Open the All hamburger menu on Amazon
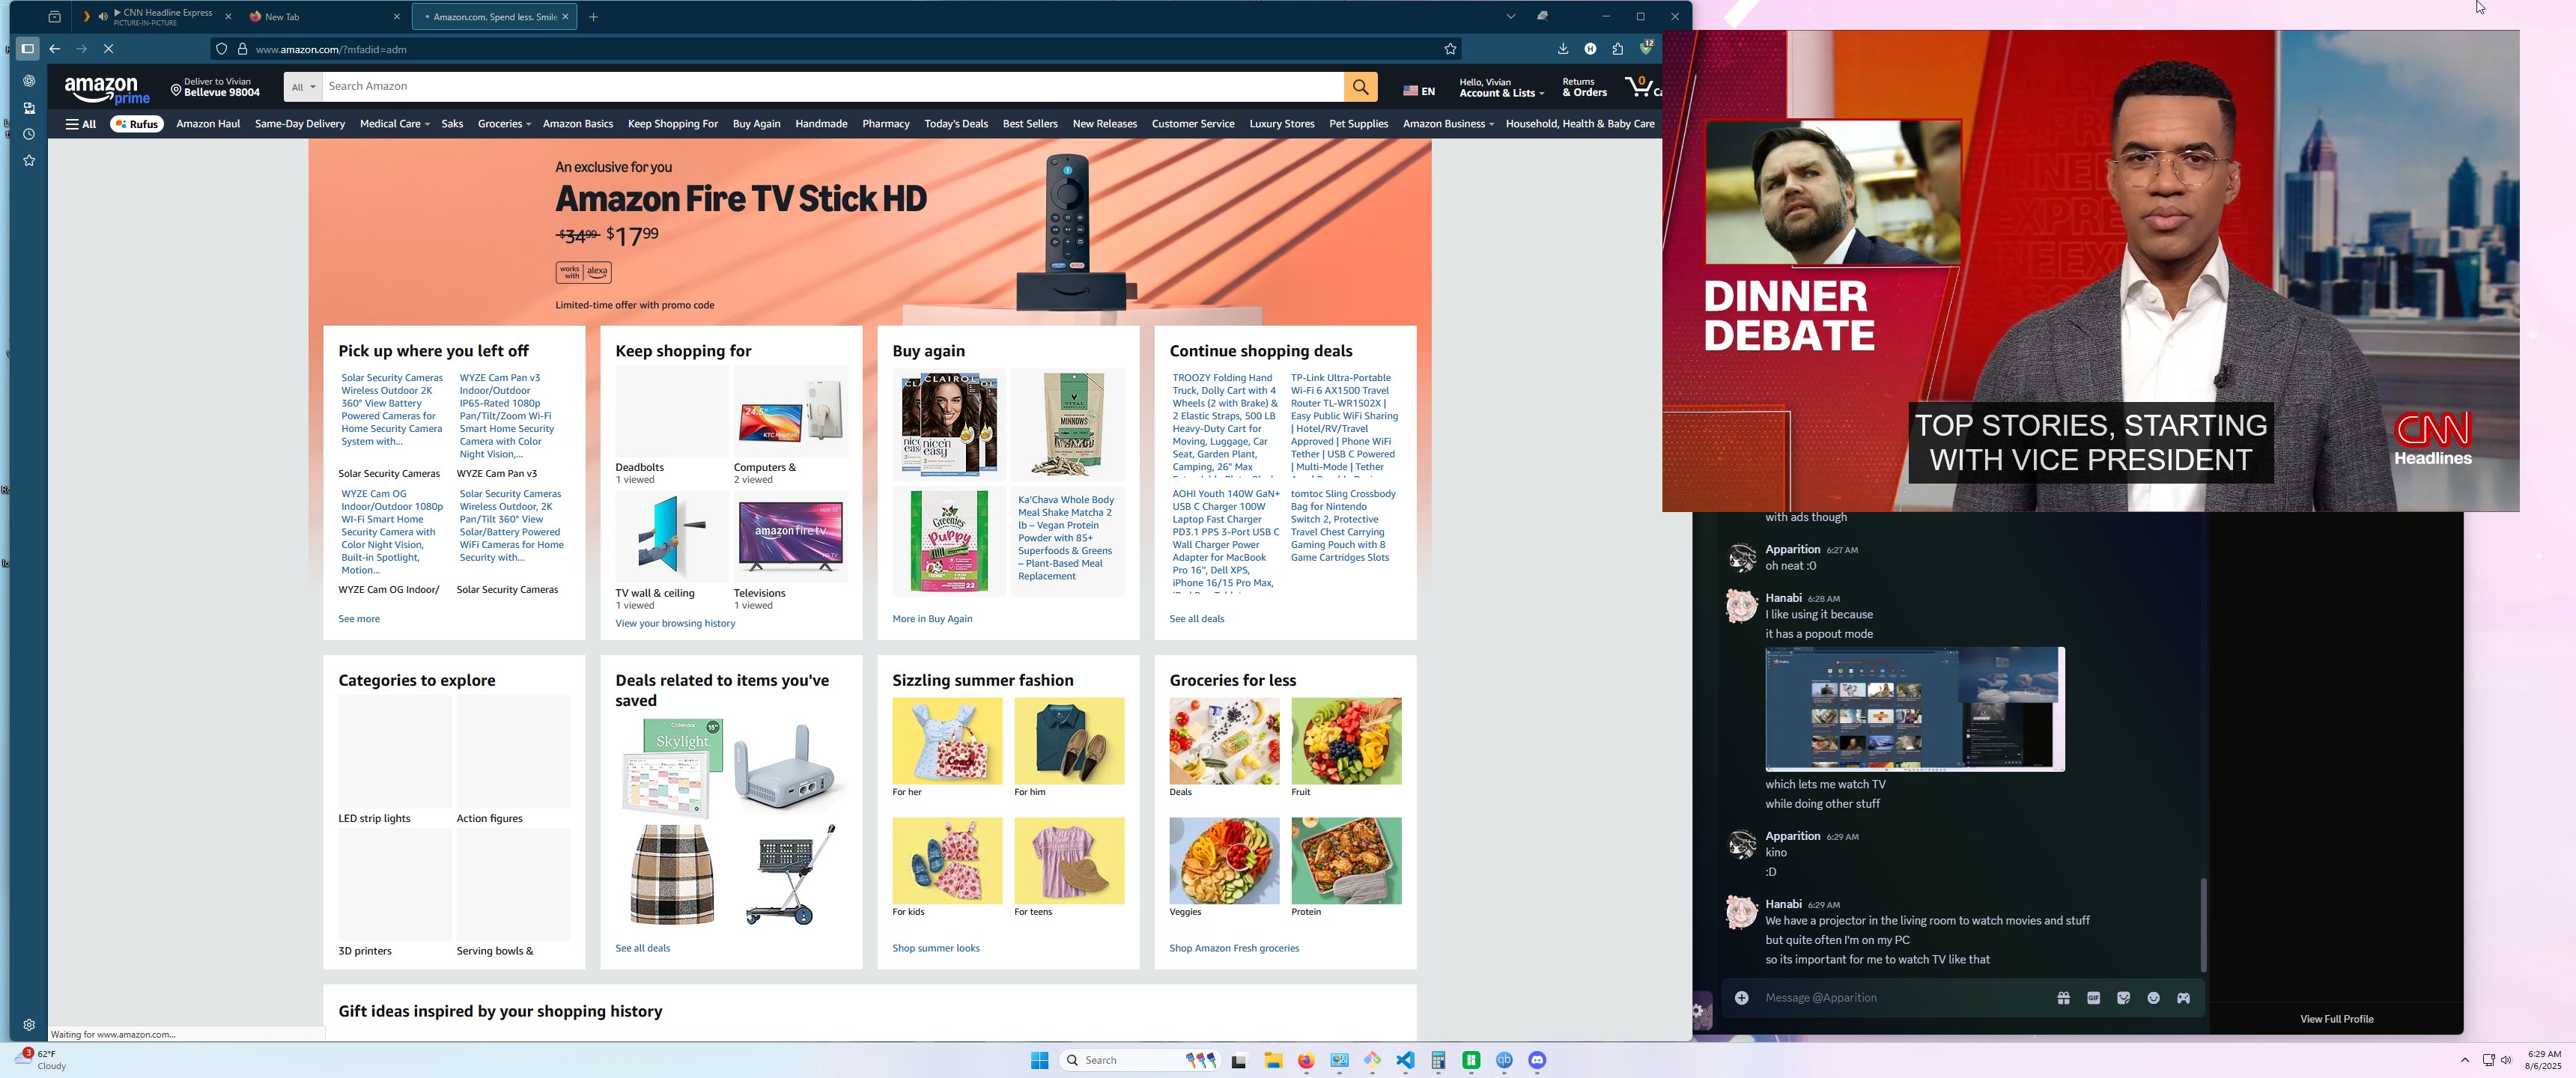The height and width of the screenshot is (1078, 2576). (x=81, y=124)
